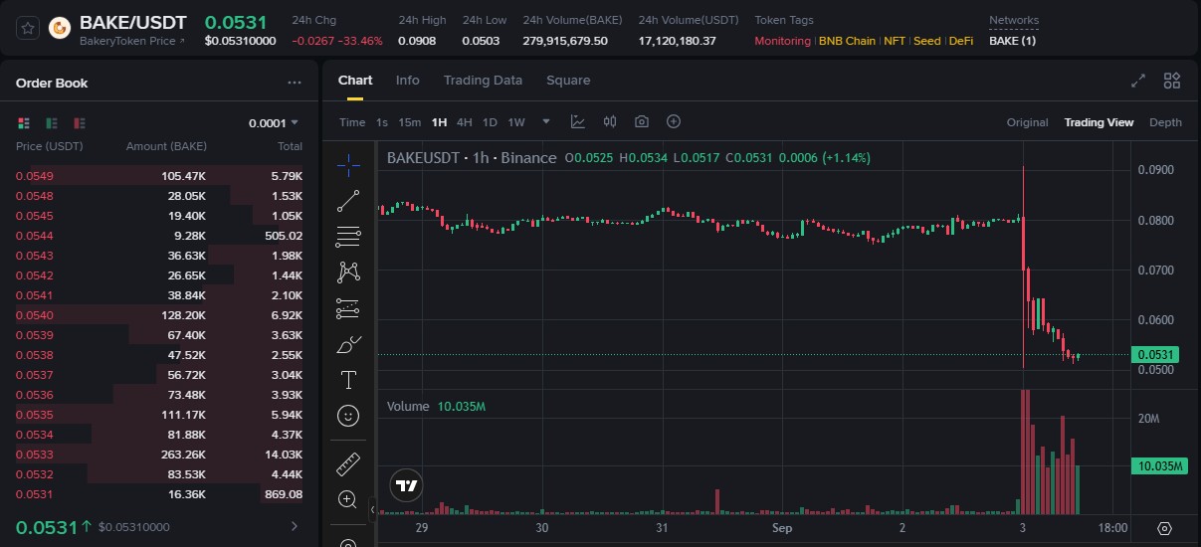Show both buy and sell orders view
The image size is (1201, 547).
coord(24,123)
